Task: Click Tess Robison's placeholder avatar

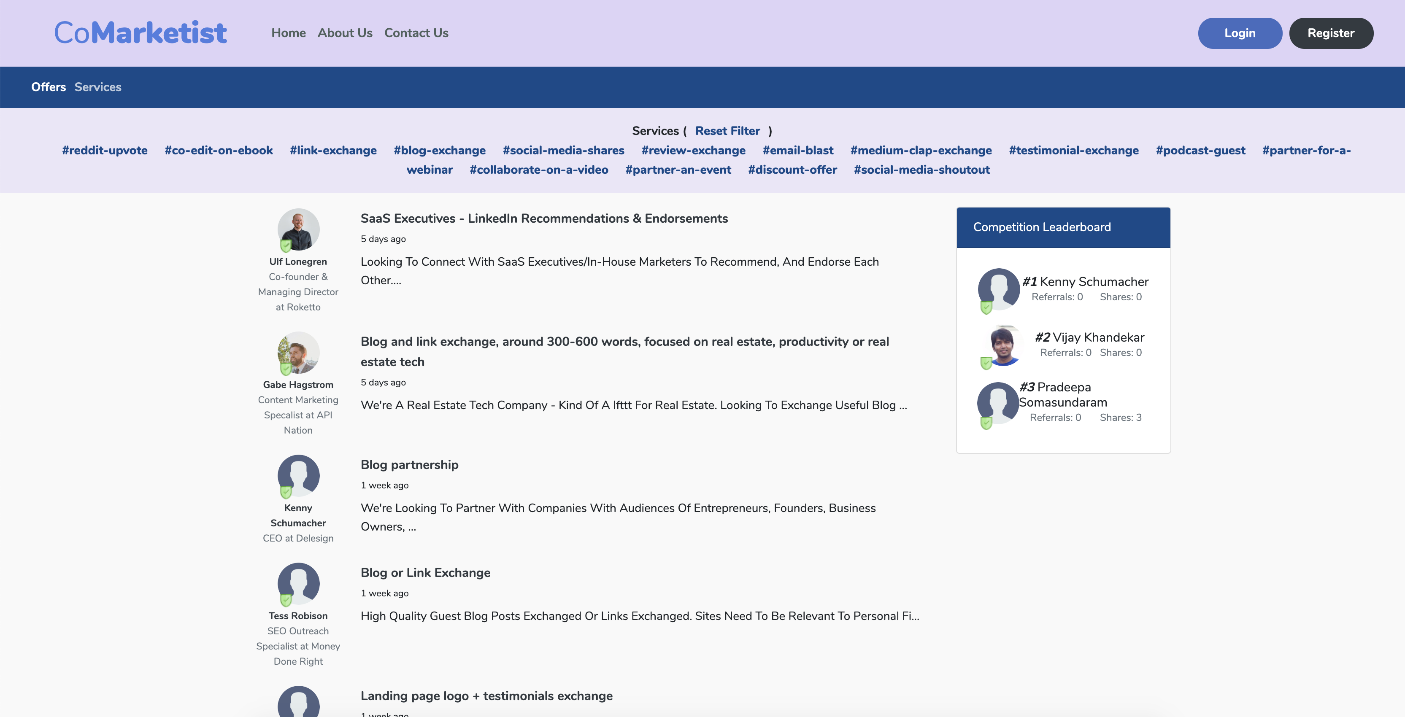Action: coord(298,583)
